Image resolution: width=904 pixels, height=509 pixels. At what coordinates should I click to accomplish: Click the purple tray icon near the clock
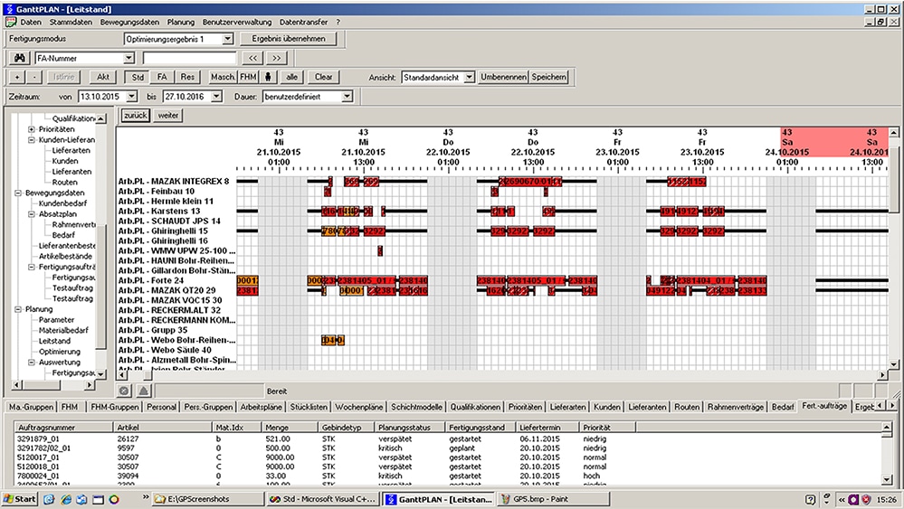[x=852, y=499]
